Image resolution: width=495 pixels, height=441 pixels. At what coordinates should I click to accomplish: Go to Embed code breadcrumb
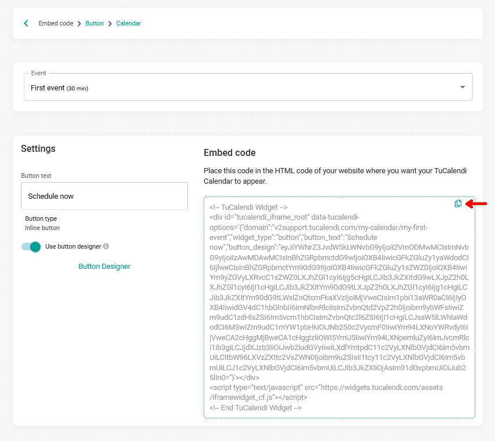pyautogui.click(x=56, y=23)
